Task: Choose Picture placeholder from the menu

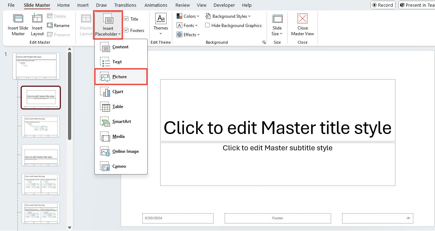Action: pos(121,77)
